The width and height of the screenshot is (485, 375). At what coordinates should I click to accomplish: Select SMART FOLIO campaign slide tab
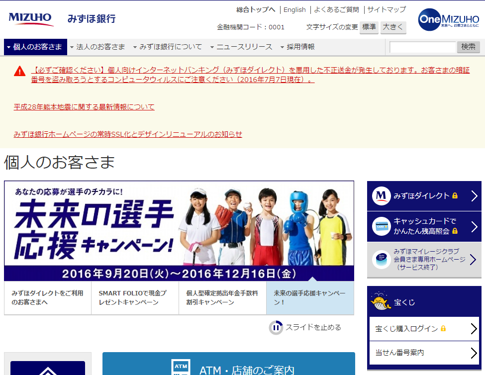coord(135,298)
